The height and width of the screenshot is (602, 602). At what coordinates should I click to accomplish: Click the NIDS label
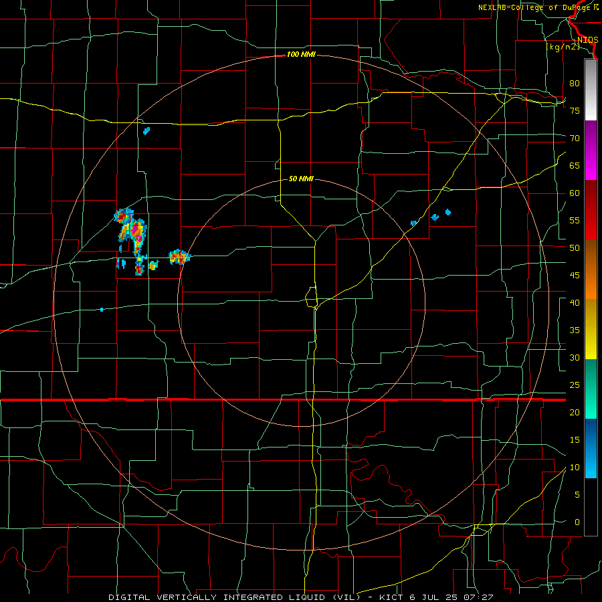click(x=587, y=40)
